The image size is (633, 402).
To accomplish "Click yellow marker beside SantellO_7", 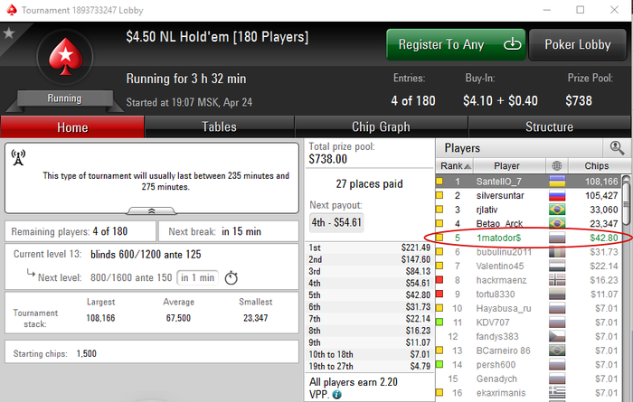I will coord(439,182).
